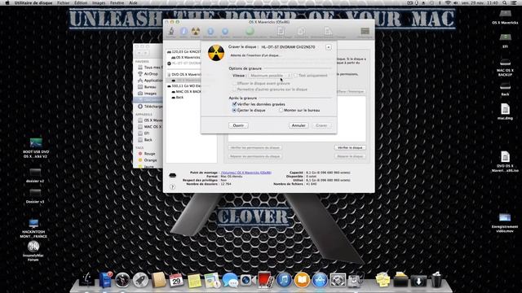Click the Vérifier microscope toolbar icon

pos(171,31)
